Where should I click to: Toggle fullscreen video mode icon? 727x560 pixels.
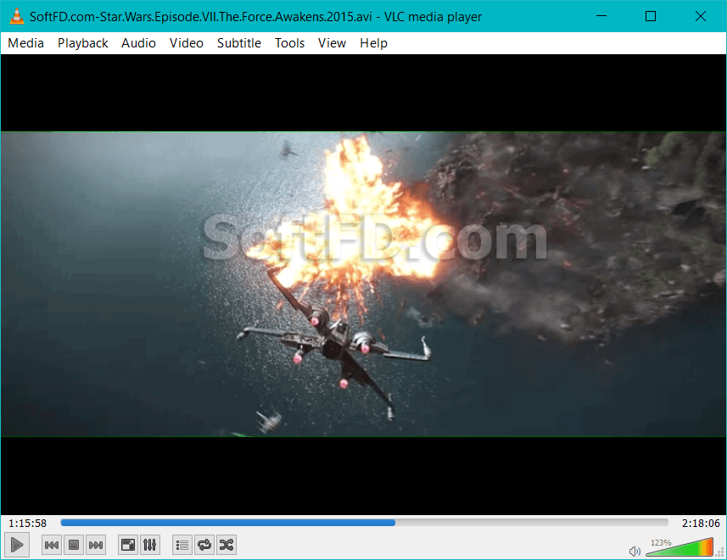pos(128,546)
